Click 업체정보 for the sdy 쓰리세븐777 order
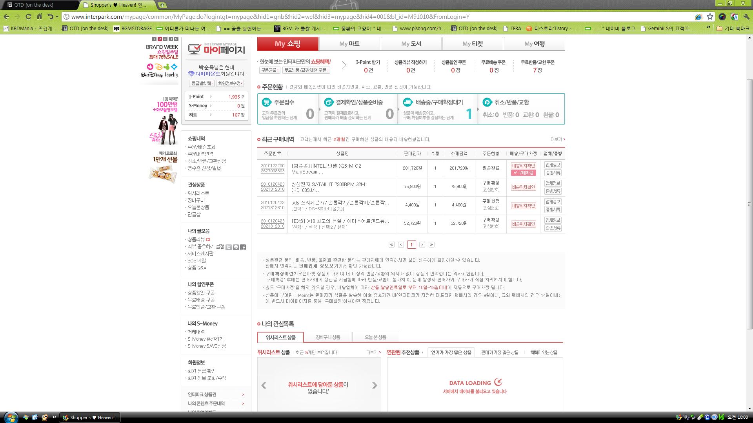Screen dimensions: 753x423 553,202
